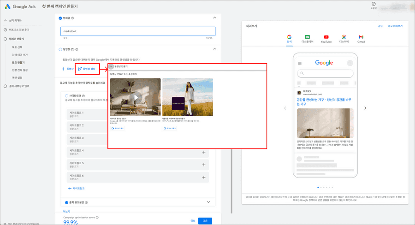The image size is (415, 225).
Task: Collapse the 동영상 section
Action: click(214, 49)
